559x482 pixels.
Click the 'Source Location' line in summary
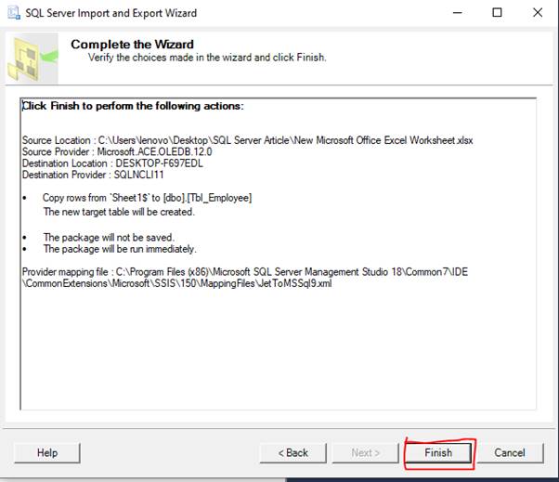(247, 140)
